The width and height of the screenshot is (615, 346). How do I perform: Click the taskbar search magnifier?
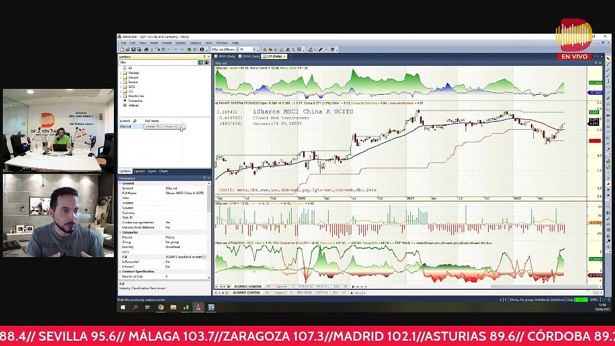[135, 307]
